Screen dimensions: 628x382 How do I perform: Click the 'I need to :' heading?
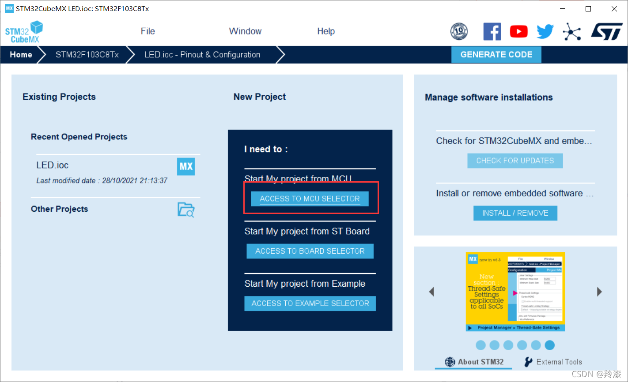[x=266, y=149]
